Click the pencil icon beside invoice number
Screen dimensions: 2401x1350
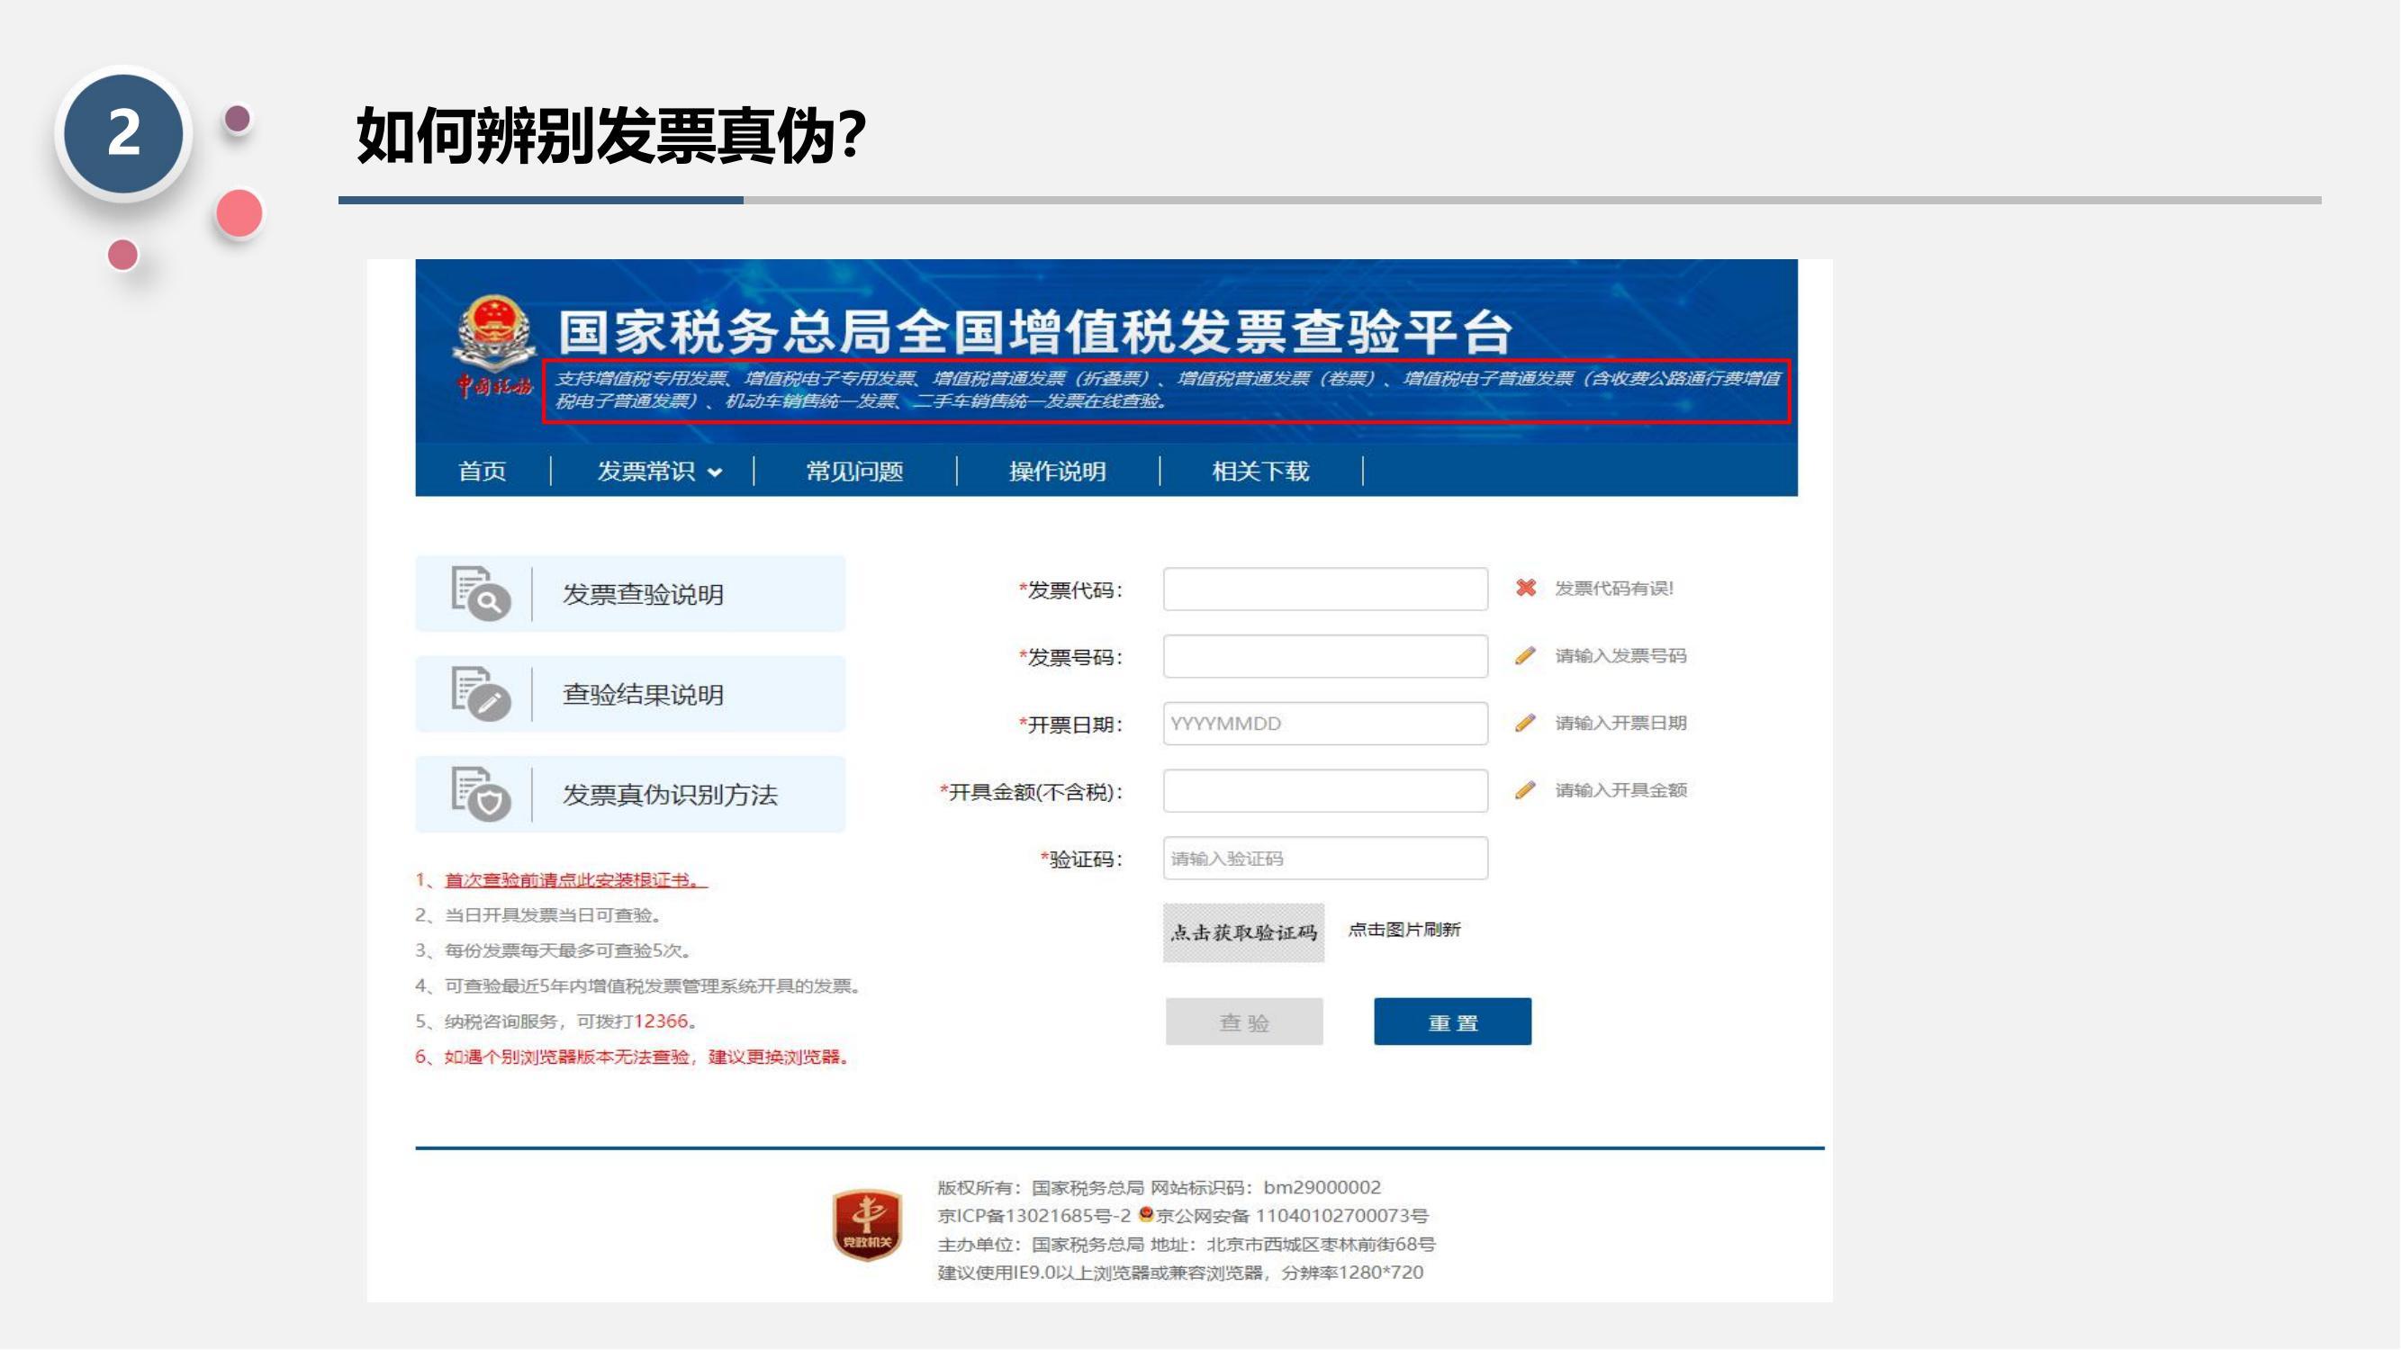pos(1526,656)
